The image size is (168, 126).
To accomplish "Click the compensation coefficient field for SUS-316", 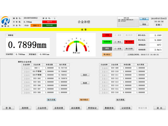I will coord(127,92).
